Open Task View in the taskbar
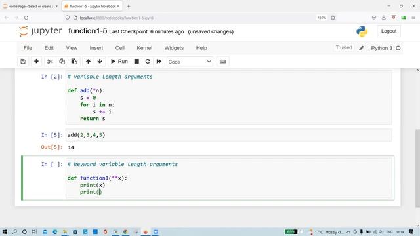Image resolution: width=420 pixels, height=236 pixels. 34,231
